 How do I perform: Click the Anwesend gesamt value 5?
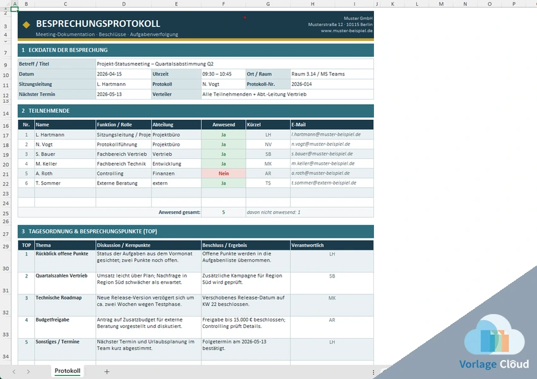tap(223, 213)
